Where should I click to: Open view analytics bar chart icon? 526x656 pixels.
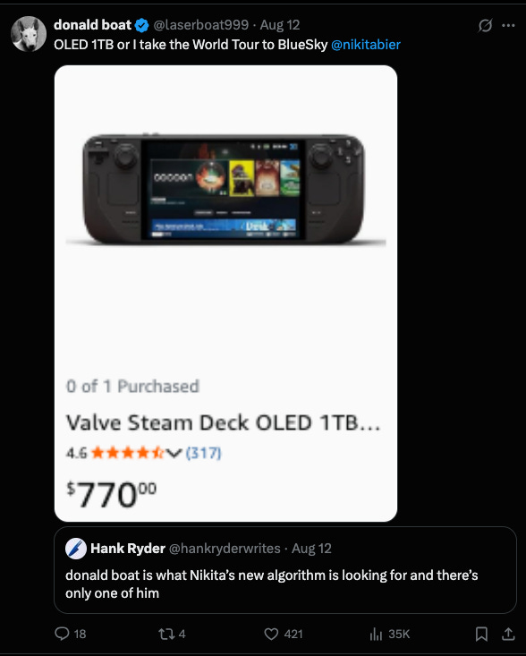tap(376, 634)
